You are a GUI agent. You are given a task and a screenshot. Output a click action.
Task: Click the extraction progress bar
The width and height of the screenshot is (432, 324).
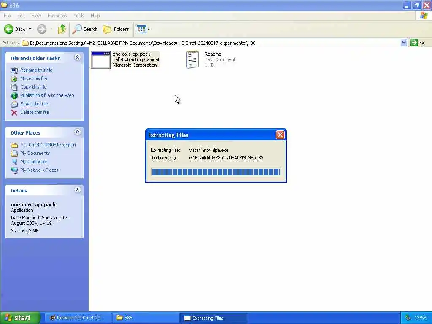pos(216,172)
